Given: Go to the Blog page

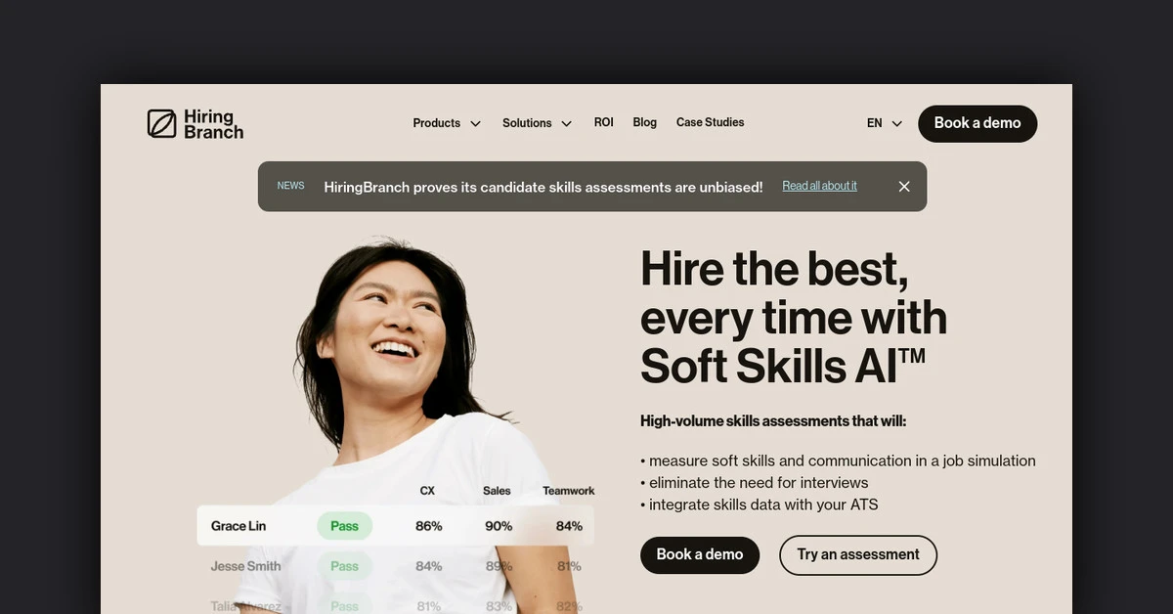Looking at the screenshot, I should pyautogui.click(x=645, y=122).
